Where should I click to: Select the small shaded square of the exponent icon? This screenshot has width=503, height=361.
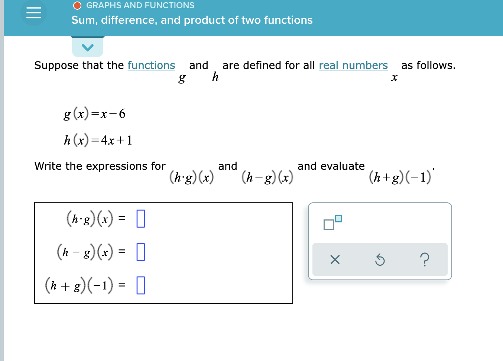(338, 218)
